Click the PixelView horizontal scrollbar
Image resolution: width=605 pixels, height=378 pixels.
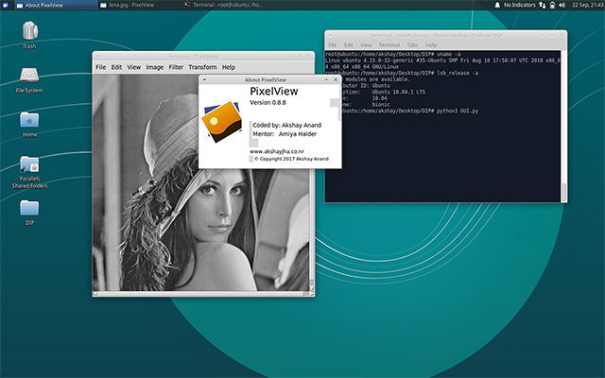[200, 294]
